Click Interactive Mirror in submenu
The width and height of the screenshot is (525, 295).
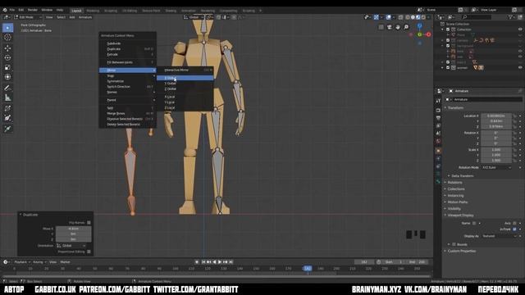coord(185,70)
